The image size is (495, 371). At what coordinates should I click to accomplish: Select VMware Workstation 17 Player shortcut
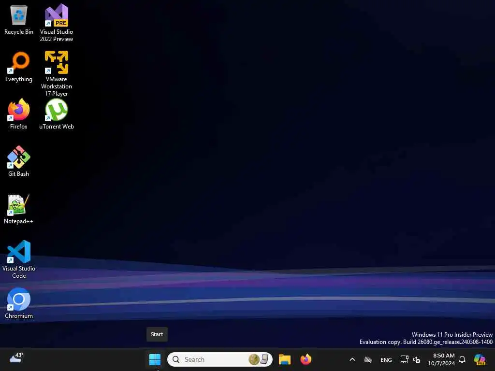click(x=57, y=73)
